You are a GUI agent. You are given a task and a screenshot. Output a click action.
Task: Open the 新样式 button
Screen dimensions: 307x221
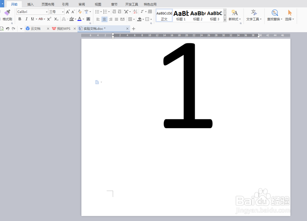point(235,15)
